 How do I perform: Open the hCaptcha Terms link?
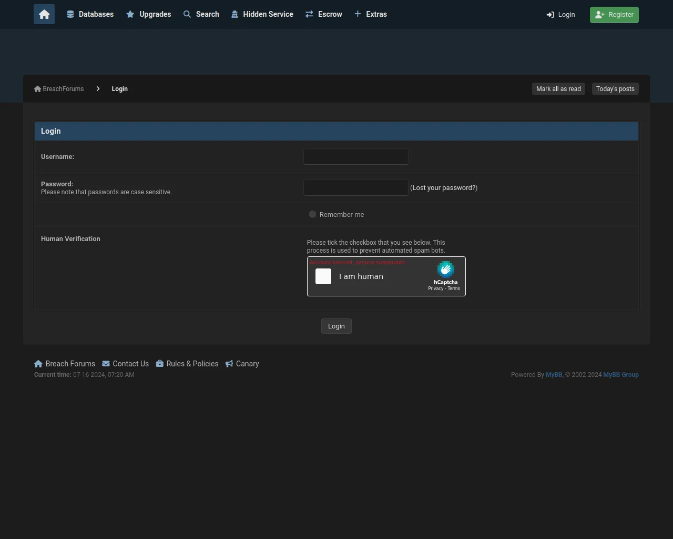click(454, 288)
